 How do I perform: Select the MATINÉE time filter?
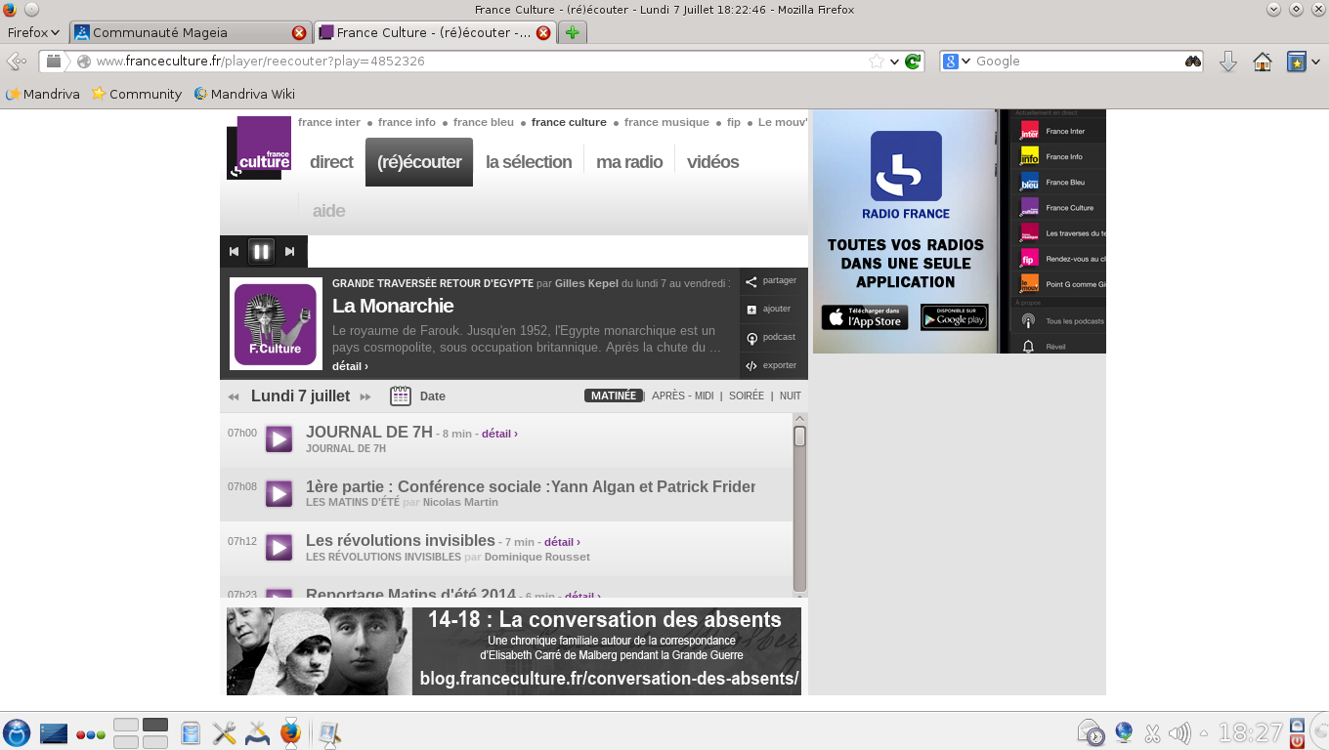pyautogui.click(x=614, y=396)
